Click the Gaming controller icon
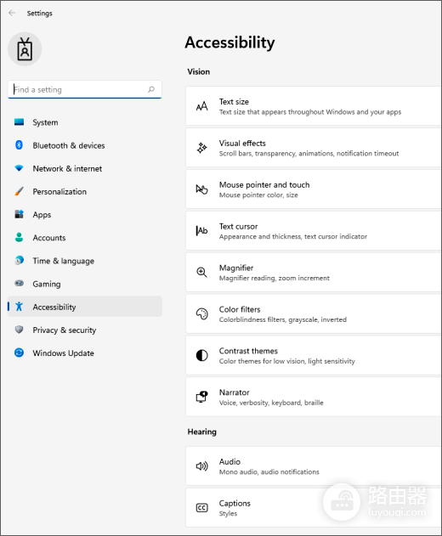Screen dimensions: 442x536 pos(20,284)
